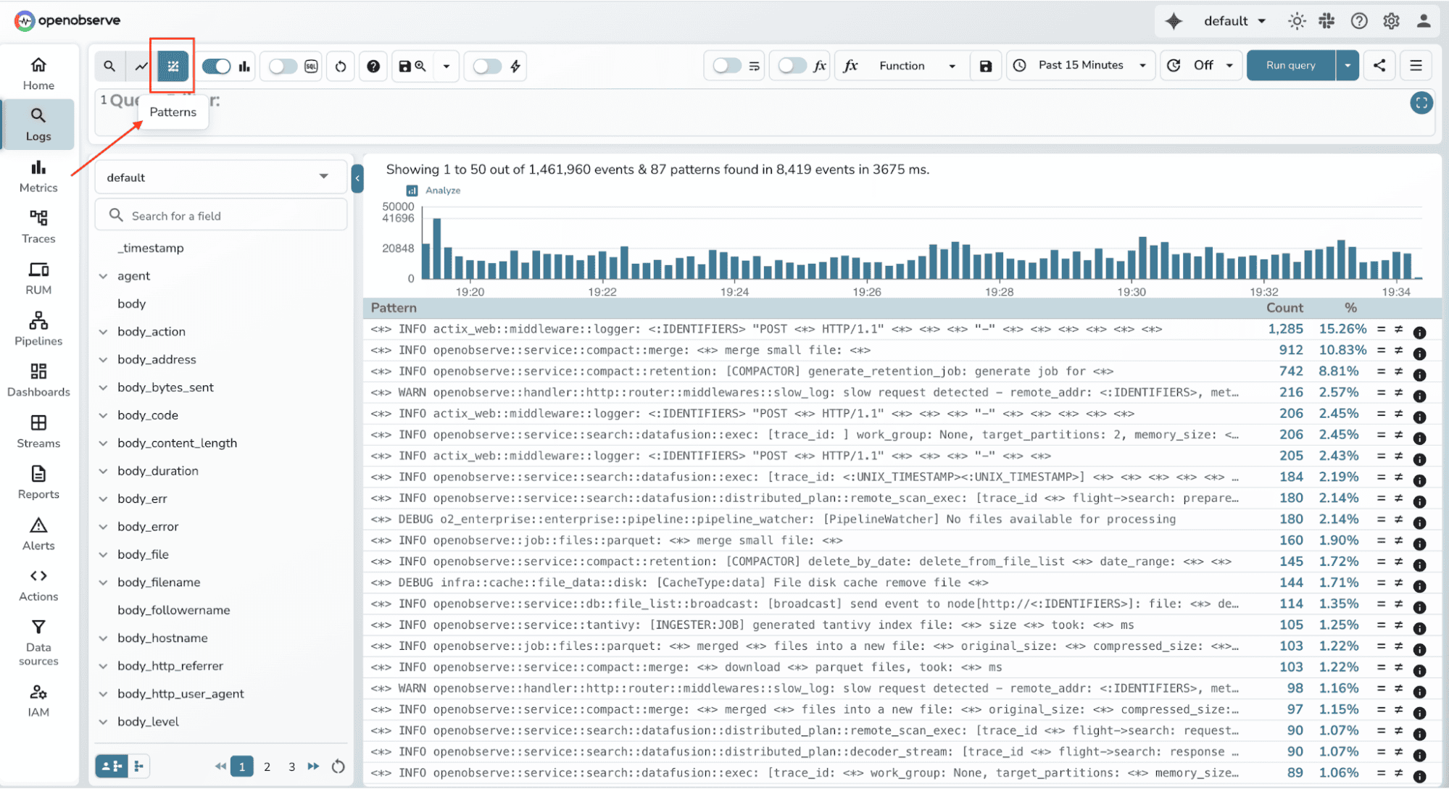Viewport: 1449px width, 789px height.
Task: Open the Traces section in the sidebar
Action: (x=38, y=226)
